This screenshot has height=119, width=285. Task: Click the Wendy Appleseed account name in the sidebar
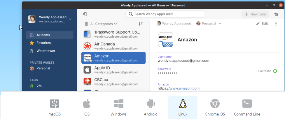pos(53,17)
